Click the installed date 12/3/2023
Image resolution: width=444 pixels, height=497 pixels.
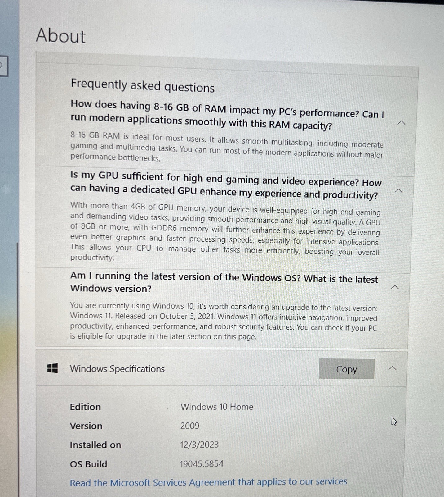199,445
